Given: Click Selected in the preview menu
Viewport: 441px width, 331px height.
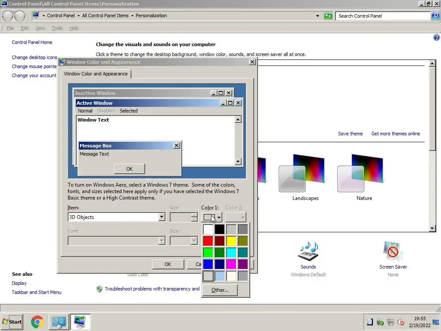Looking at the screenshot, I should tap(128, 111).
